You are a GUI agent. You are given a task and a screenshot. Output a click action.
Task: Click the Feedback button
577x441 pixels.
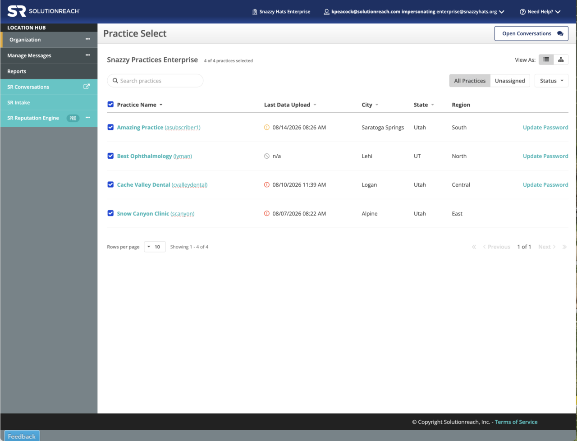click(22, 436)
